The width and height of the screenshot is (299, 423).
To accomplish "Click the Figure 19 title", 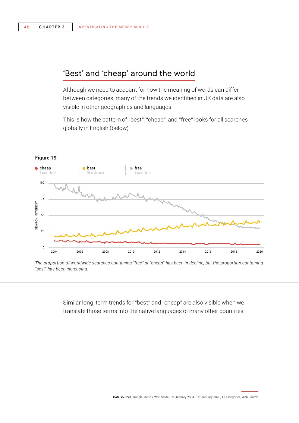I will [46, 158].
